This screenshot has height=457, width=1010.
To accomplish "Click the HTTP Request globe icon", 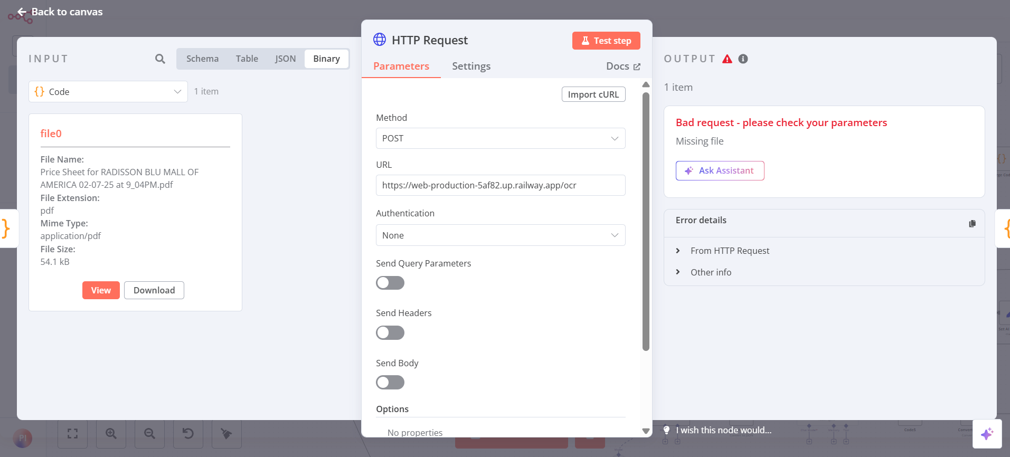I will pyautogui.click(x=380, y=40).
